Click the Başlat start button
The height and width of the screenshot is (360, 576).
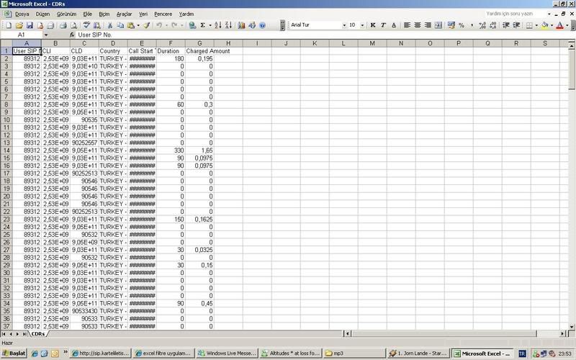click(x=14, y=354)
